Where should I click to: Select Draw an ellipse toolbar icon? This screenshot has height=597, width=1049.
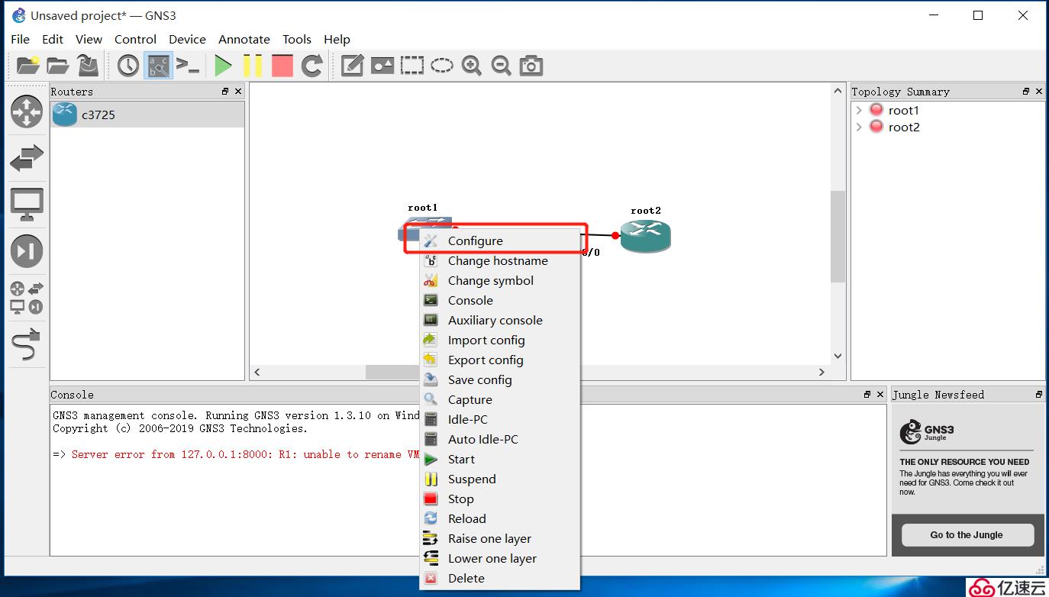(442, 66)
